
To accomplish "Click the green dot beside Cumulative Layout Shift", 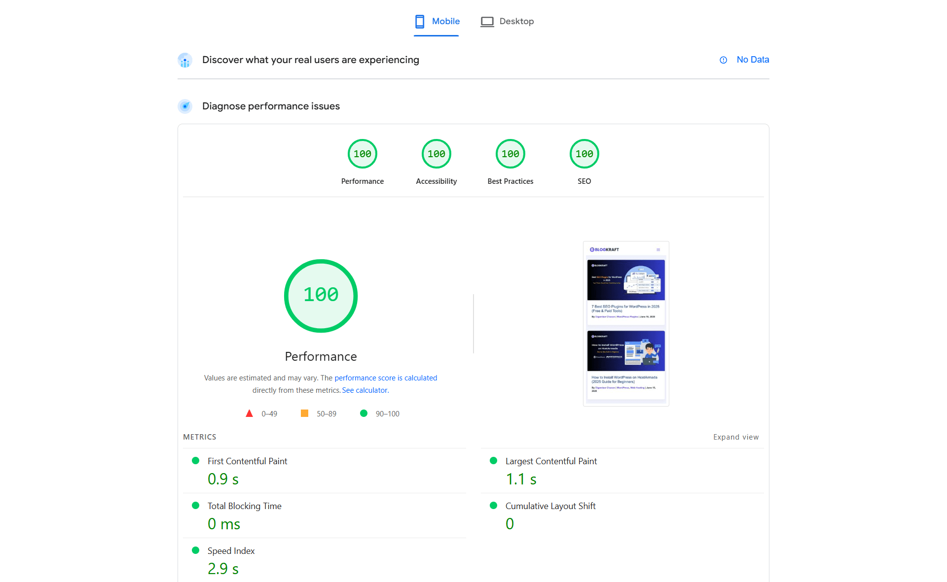I will pos(494,505).
